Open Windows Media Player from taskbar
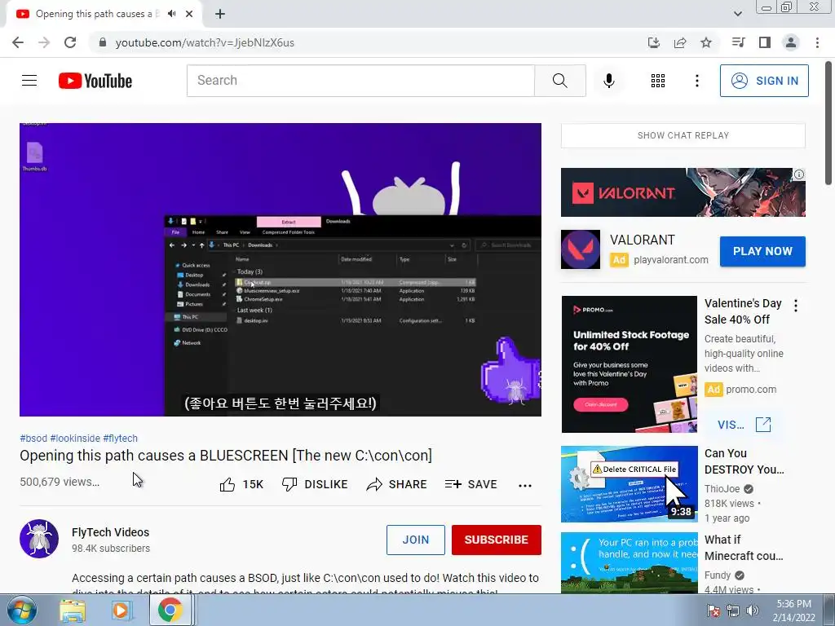 click(x=121, y=610)
